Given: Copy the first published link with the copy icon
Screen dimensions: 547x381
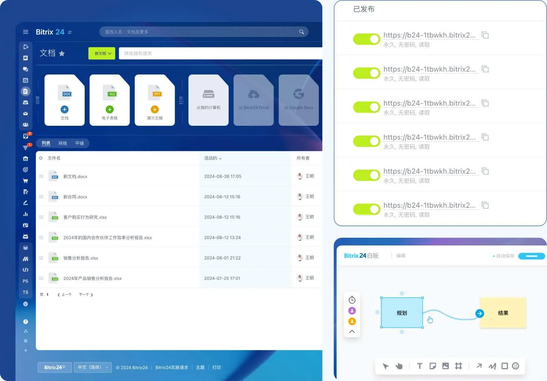Looking at the screenshot, I should (485, 35).
